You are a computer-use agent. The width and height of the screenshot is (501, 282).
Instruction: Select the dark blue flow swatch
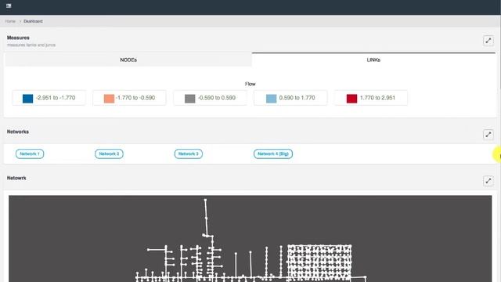coord(28,98)
